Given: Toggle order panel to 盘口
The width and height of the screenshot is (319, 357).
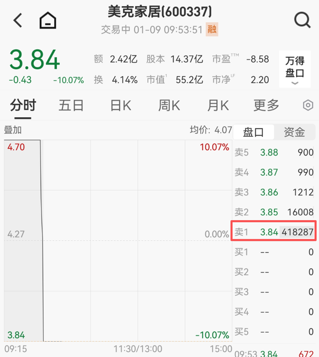Looking at the screenshot, I should coord(253,132).
